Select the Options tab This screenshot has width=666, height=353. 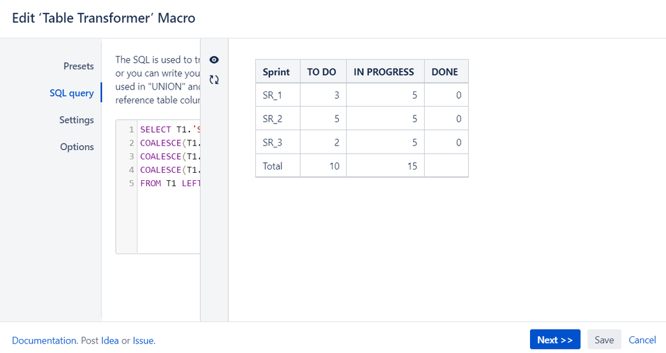tap(77, 147)
